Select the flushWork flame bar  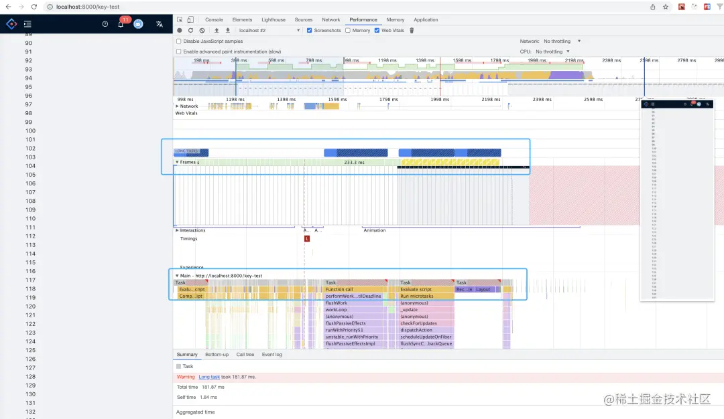point(355,303)
